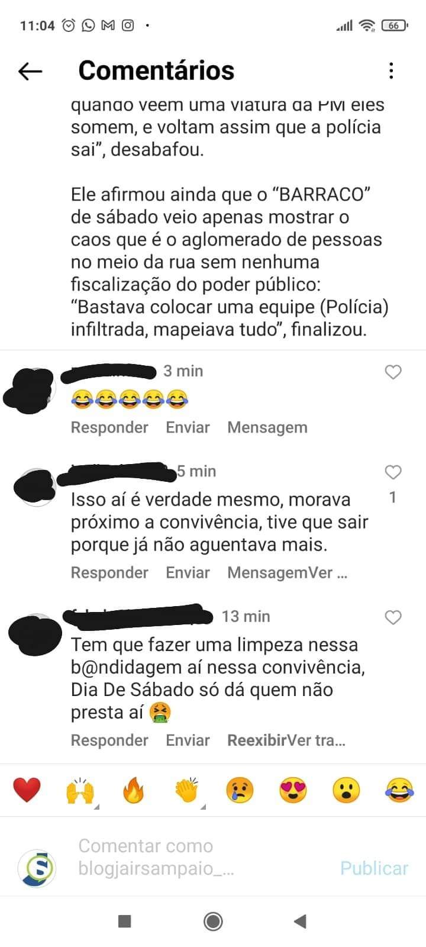The image size is (426, 947).
Task: Like the laughing emoji comment from 3 min
Action: (x=393, y=372)
